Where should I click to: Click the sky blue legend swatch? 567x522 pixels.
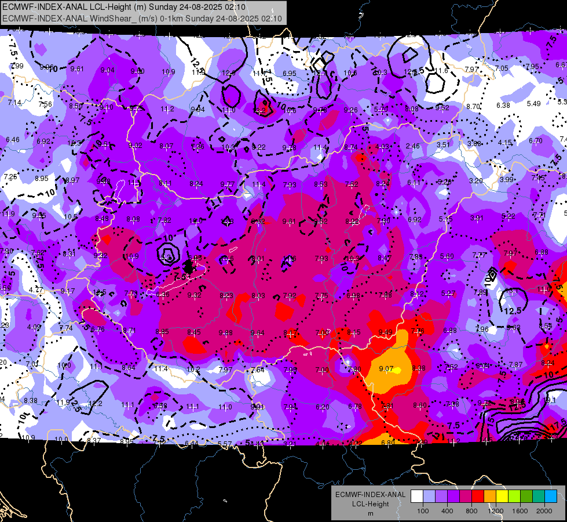coord(551,496)
